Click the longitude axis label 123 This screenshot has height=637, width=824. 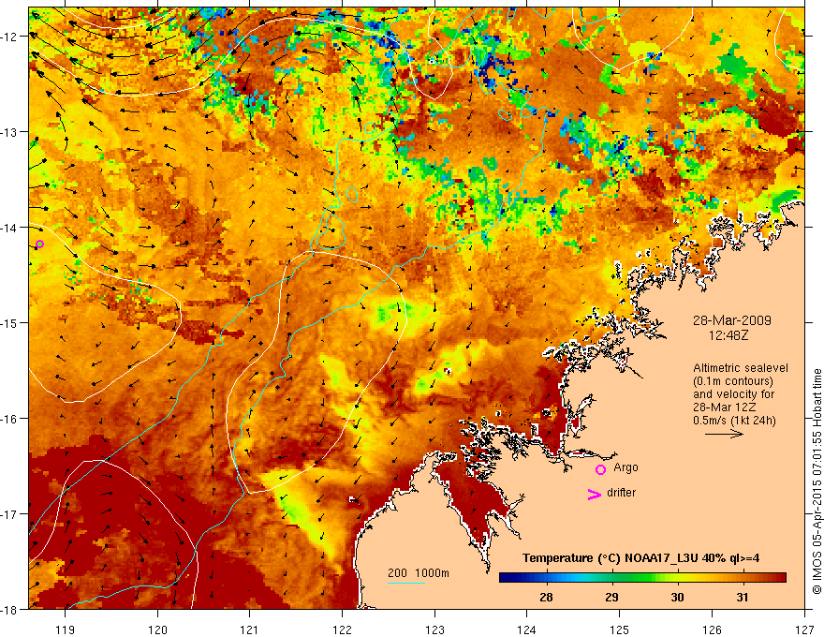click(434, 630)
